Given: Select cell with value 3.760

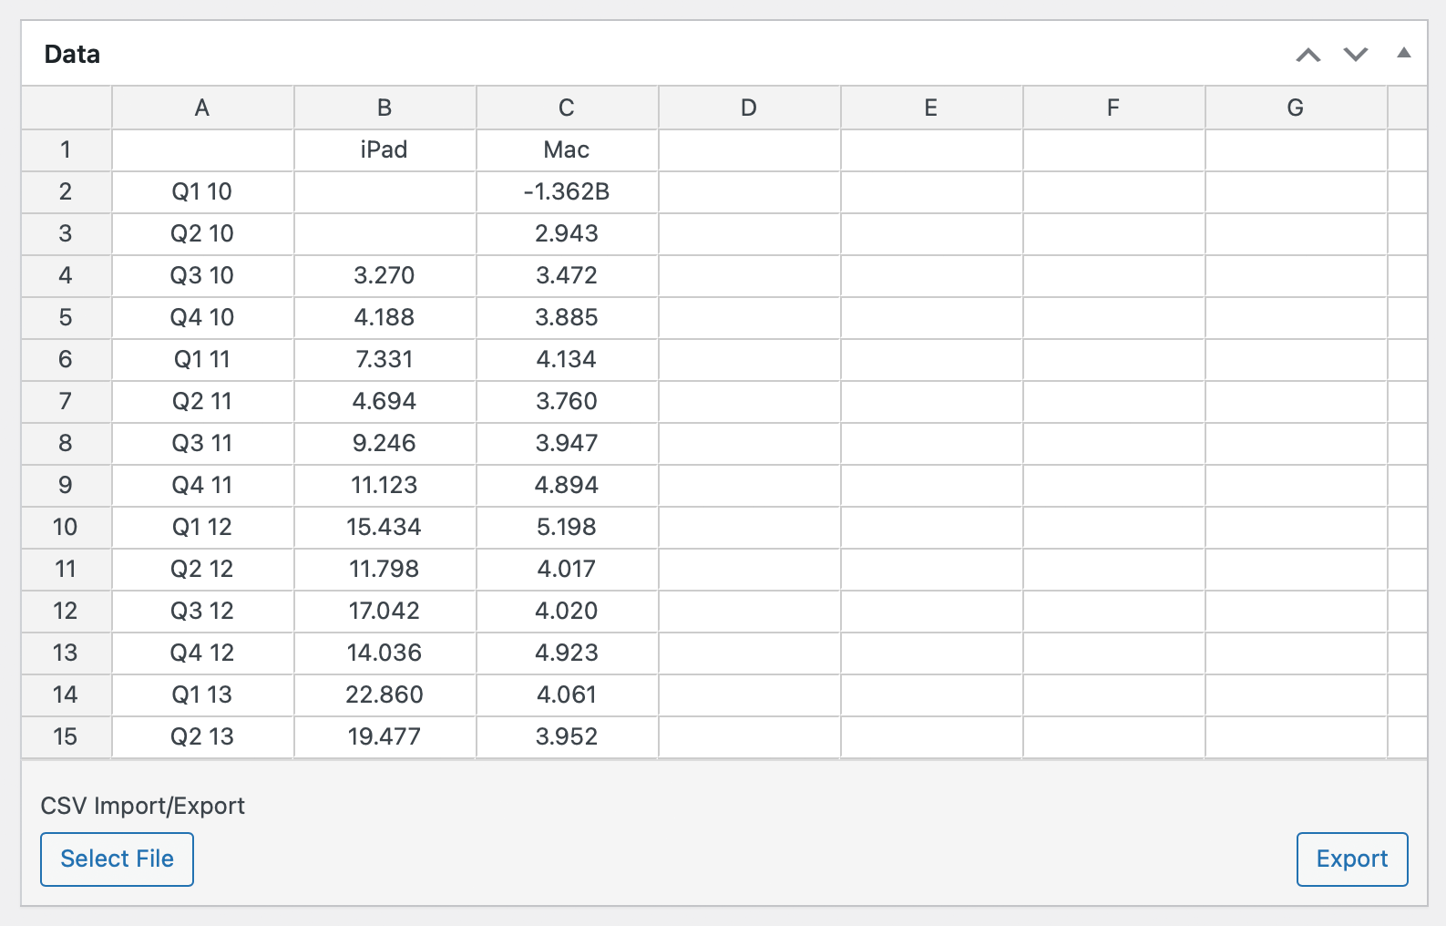Looking at the screenshot, I should tap(567, 401).
